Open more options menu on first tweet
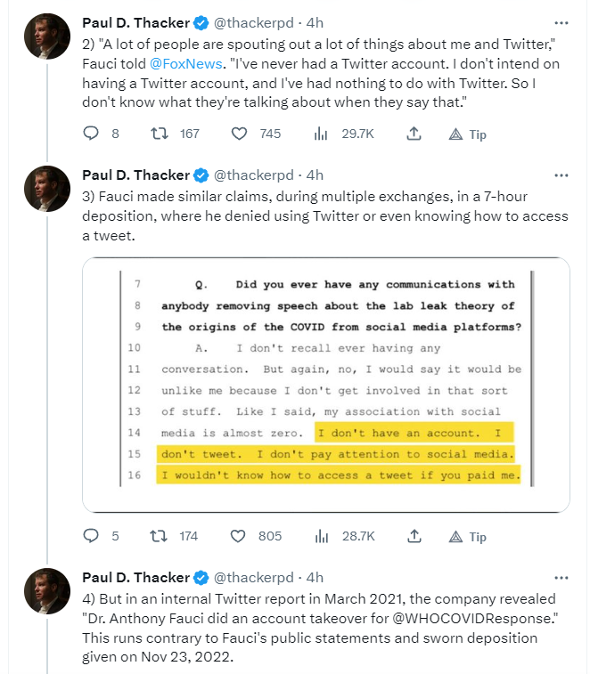The image size is (590, 674). tap(561, 21)
